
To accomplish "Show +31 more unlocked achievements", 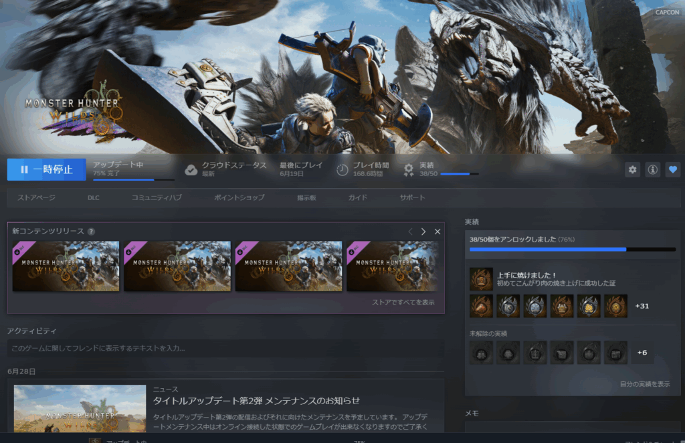I will click(x=642, y=306).
